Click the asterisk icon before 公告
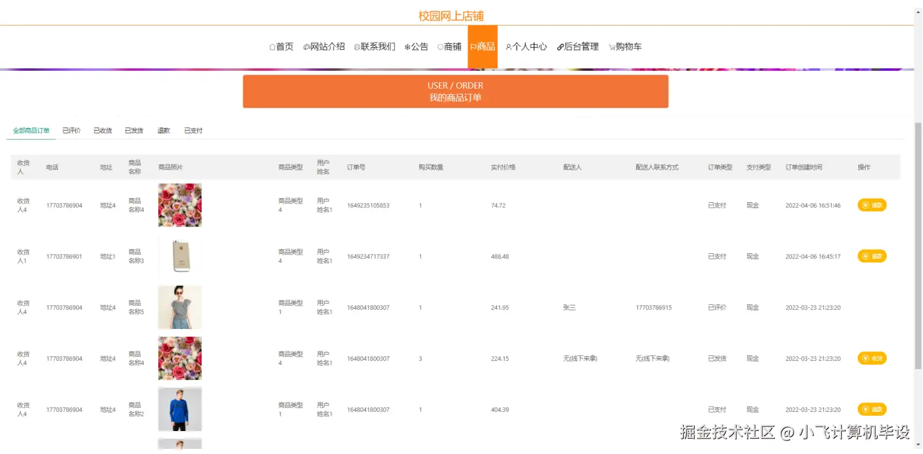923x454 pixels. coord(406,46)
